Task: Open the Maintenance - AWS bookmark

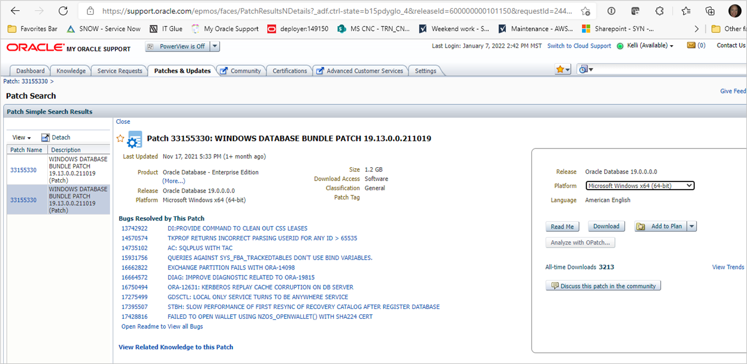Action: pyautogui.click(x=535, y=29)
